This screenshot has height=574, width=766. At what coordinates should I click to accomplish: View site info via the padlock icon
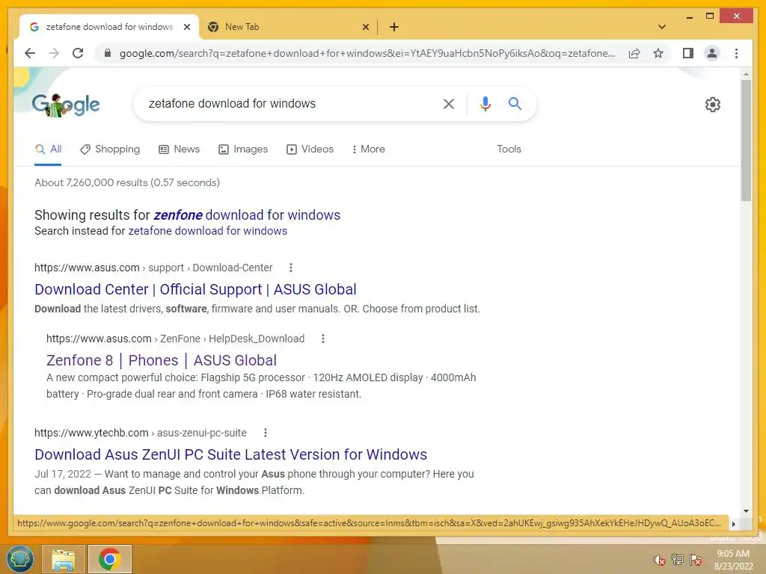coord(108,53)
